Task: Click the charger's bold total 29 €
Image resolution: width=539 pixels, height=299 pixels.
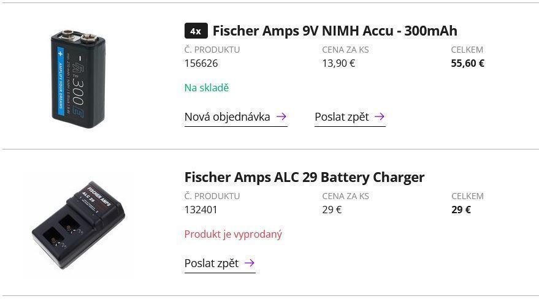Action: pos(461,210)
